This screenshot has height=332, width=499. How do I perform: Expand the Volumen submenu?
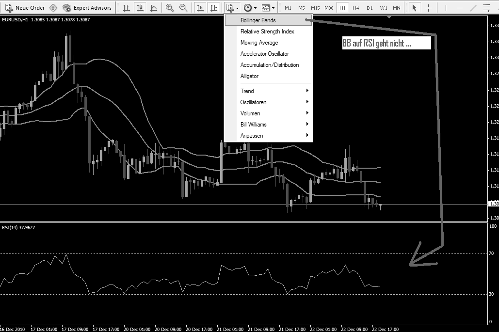[x=269, y=113]
